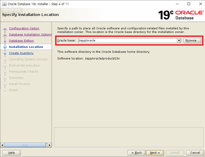Screen dimensions: 205x157
Task: Click the Prerequisite Checks step
Action: tap(23, 72)
